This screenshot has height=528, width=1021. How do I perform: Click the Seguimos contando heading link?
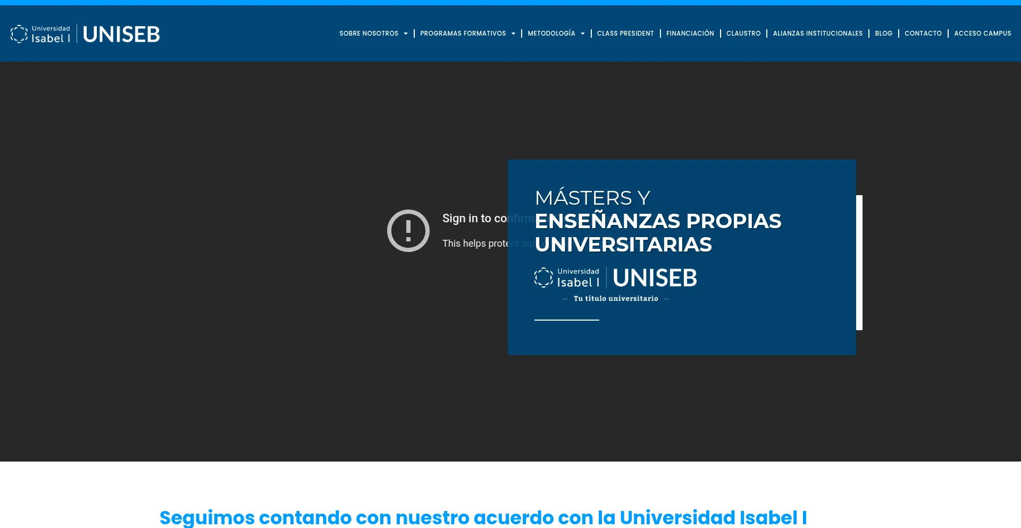(483, 516)
